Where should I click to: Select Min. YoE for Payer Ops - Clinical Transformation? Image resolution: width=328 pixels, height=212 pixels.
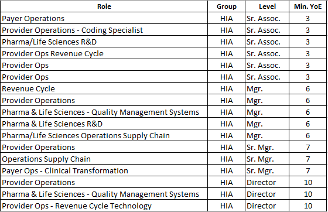[307, 170]
